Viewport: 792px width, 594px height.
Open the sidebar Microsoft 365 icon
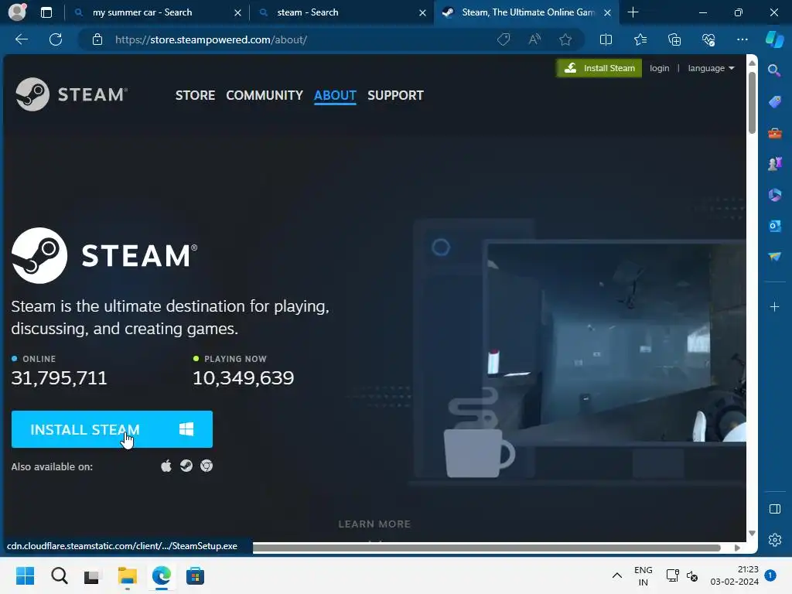(774, 194)
